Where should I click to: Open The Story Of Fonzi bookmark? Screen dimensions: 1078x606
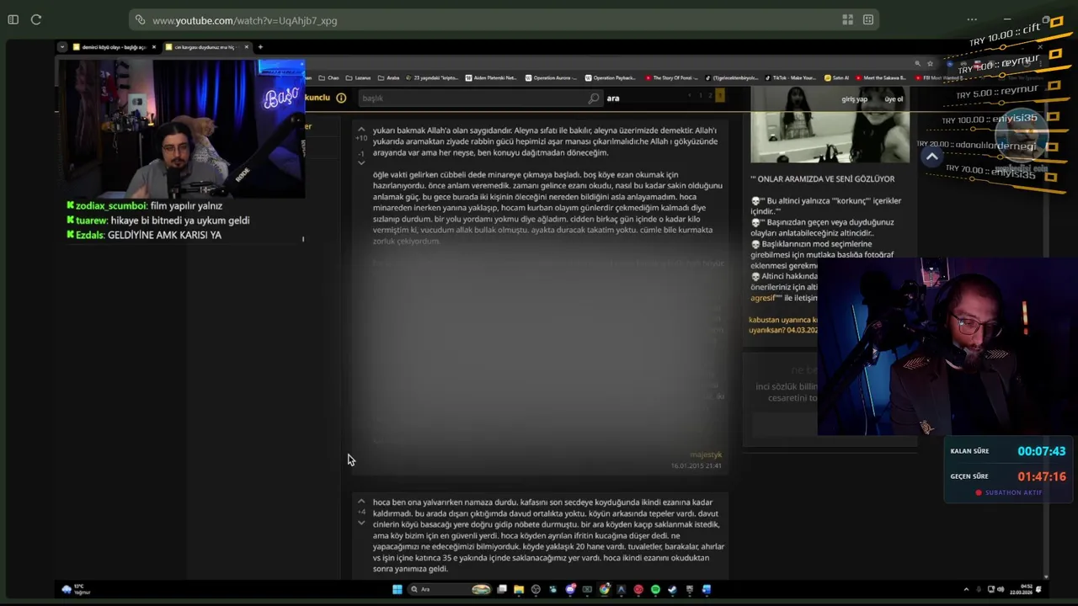coord(671,77)
